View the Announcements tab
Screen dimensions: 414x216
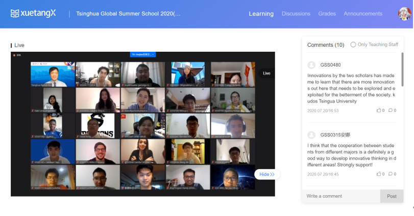pos(363,14)
